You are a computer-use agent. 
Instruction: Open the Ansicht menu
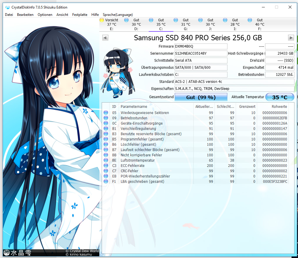62,15
